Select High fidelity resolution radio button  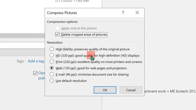point(52,49)
